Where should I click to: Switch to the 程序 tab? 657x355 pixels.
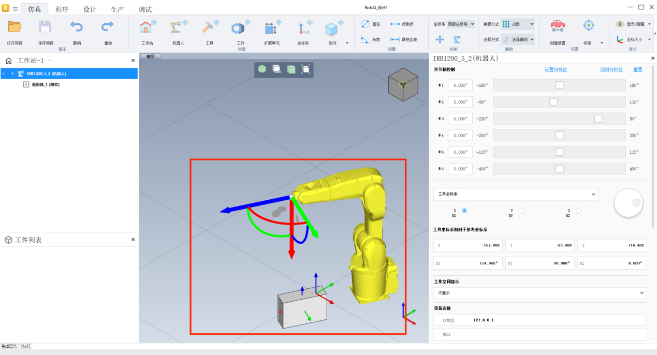[62, 9]
